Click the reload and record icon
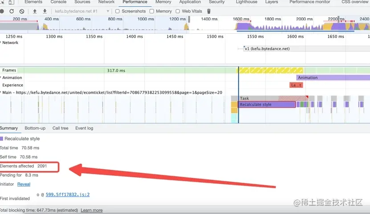 (12, 11)
